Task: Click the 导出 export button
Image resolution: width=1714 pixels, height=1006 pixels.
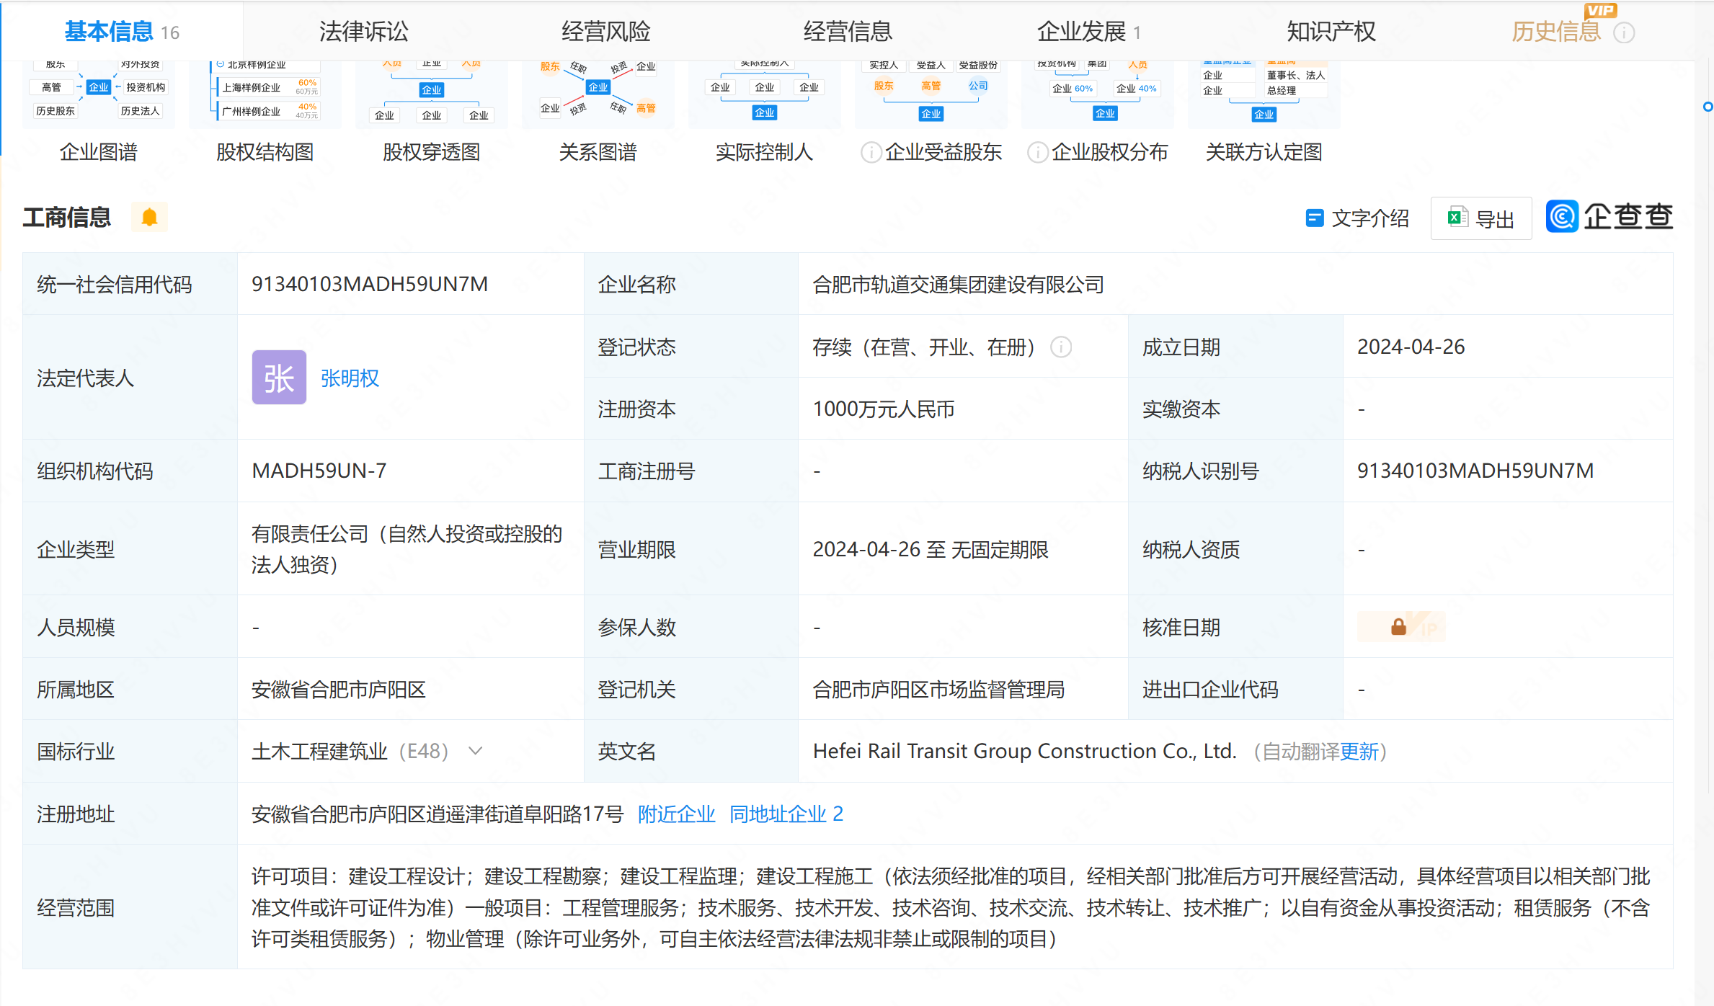Action: (1481, 218)
